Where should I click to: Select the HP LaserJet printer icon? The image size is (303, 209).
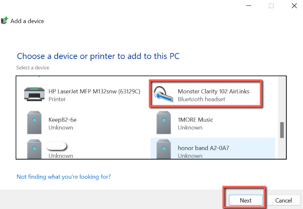pos(34,94)
